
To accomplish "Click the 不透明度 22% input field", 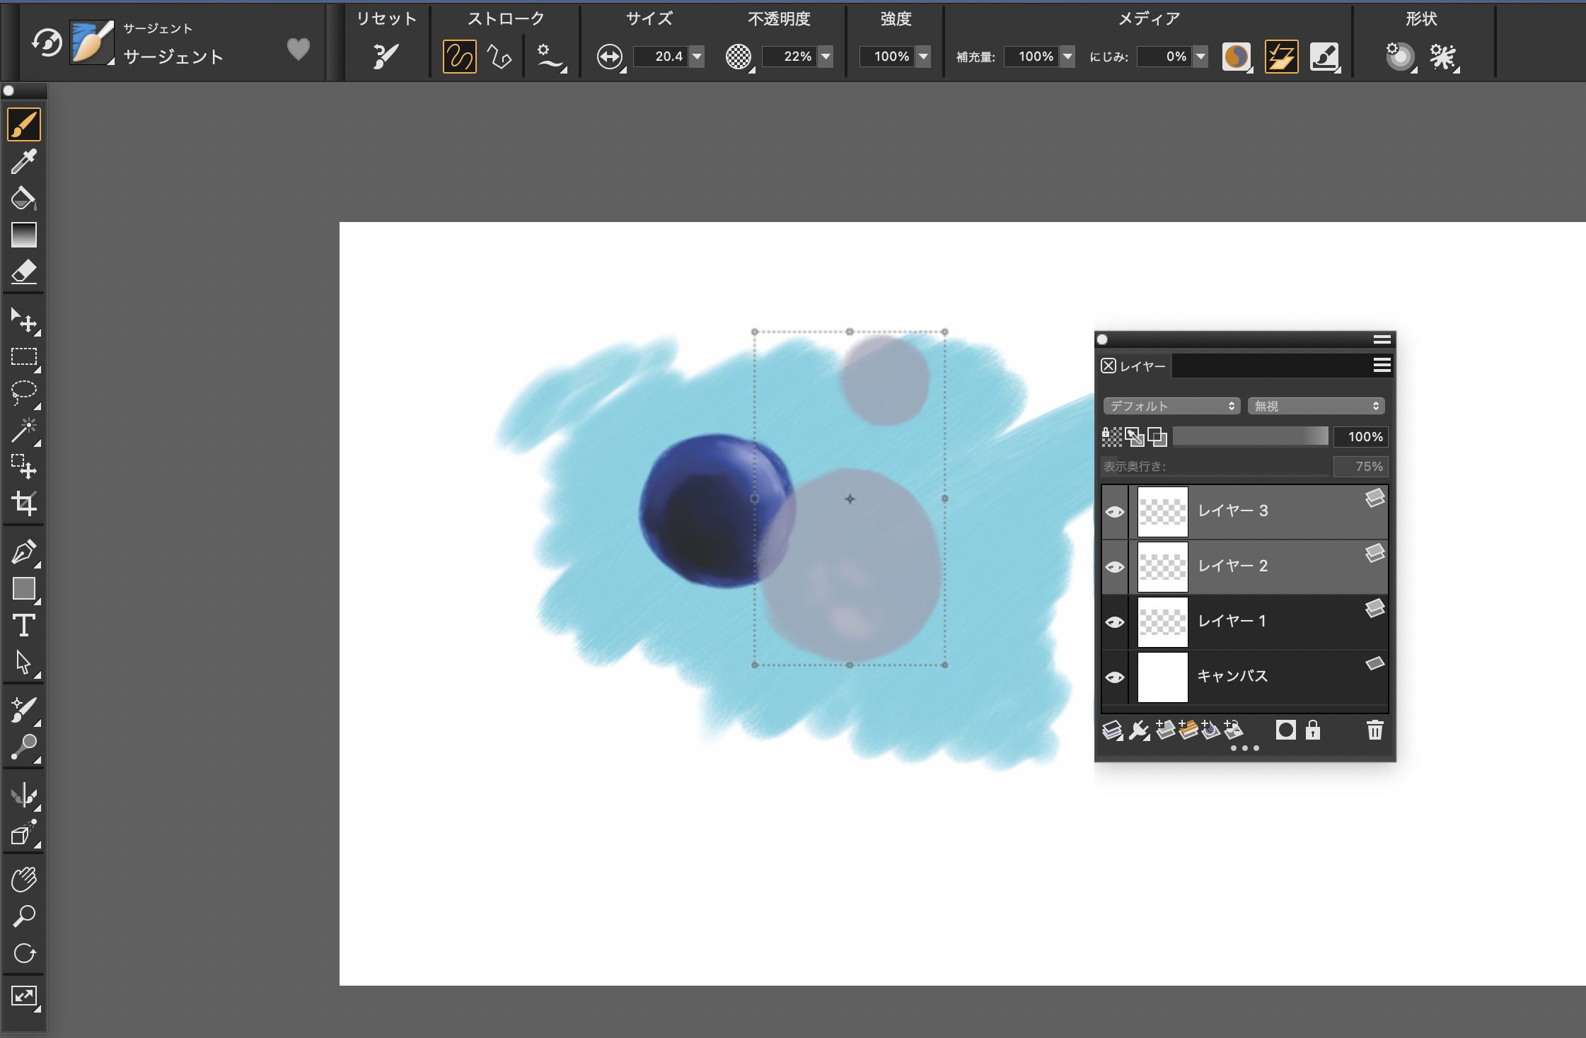I will click(789, 57).
